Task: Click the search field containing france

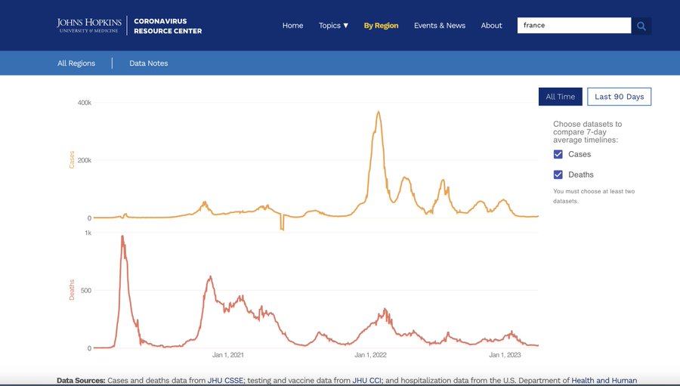Action: click(573, 26)
